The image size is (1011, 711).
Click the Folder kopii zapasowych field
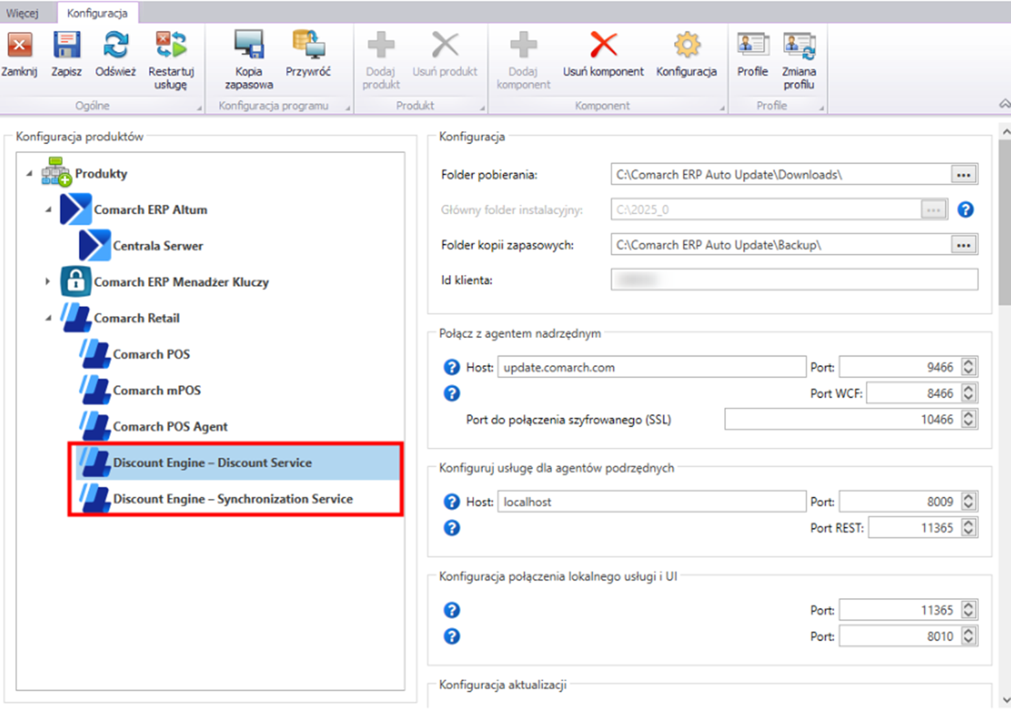[x=780, y=245]
